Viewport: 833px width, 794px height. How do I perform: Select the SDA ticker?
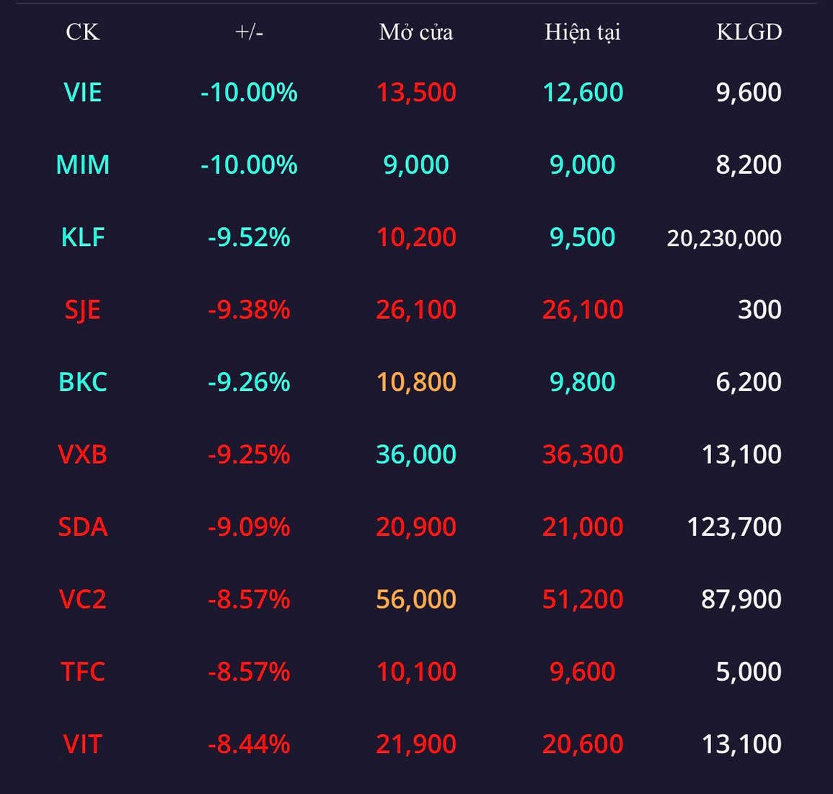pyautogui.click(x=82, y=527)
